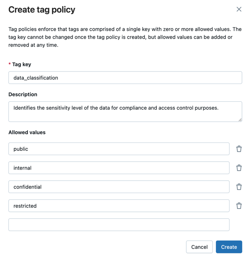
Task: Delete the "restricted" allowed value
Action: [x=239, y=206]
